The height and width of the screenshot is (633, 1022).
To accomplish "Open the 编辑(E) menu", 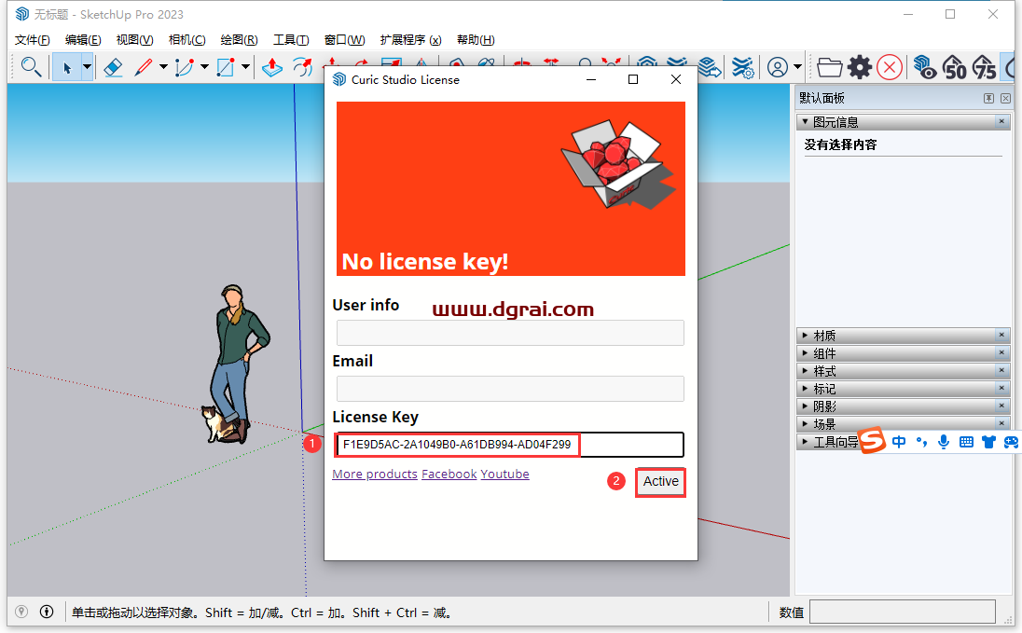I will click(83, 40).
